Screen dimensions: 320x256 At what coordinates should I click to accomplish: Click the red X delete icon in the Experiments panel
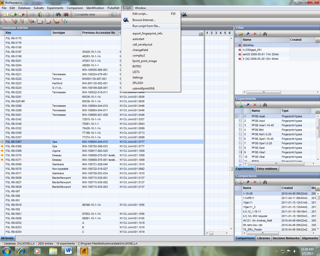255,105
